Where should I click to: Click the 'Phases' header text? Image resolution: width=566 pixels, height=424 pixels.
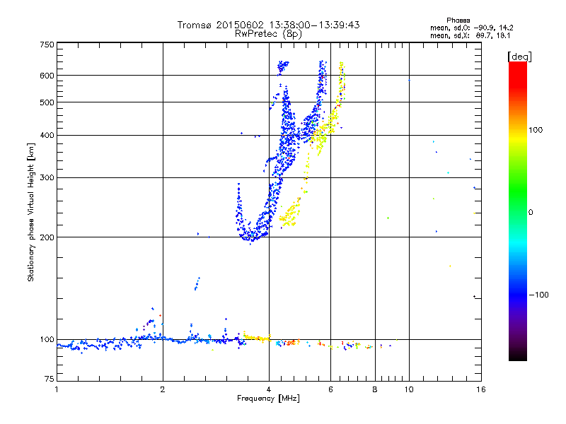click(458, 20)
